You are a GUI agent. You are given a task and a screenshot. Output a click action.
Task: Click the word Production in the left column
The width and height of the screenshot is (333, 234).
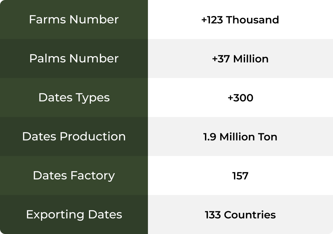93,136
